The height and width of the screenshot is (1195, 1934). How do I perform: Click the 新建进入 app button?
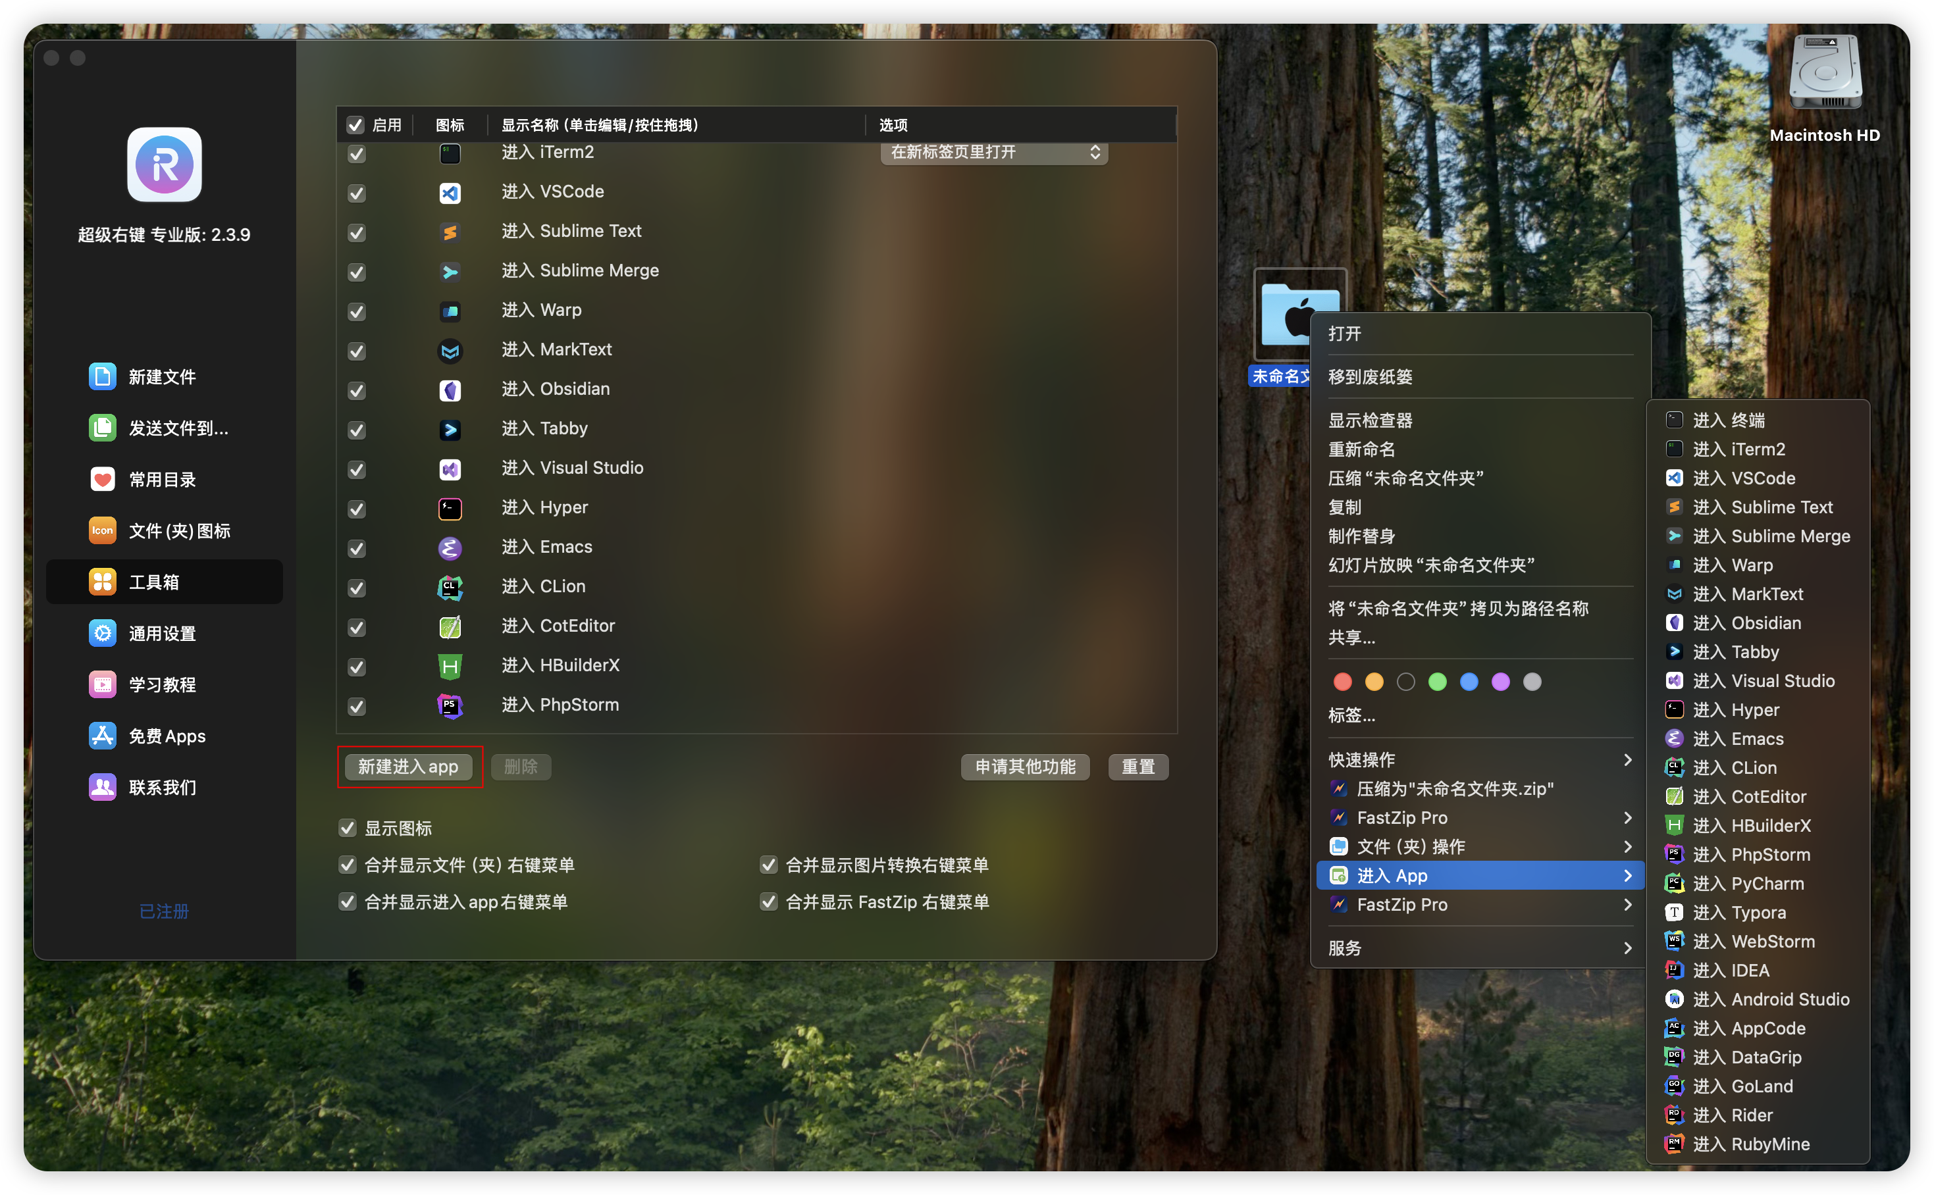pyautogui.click(x=408, y=767)
